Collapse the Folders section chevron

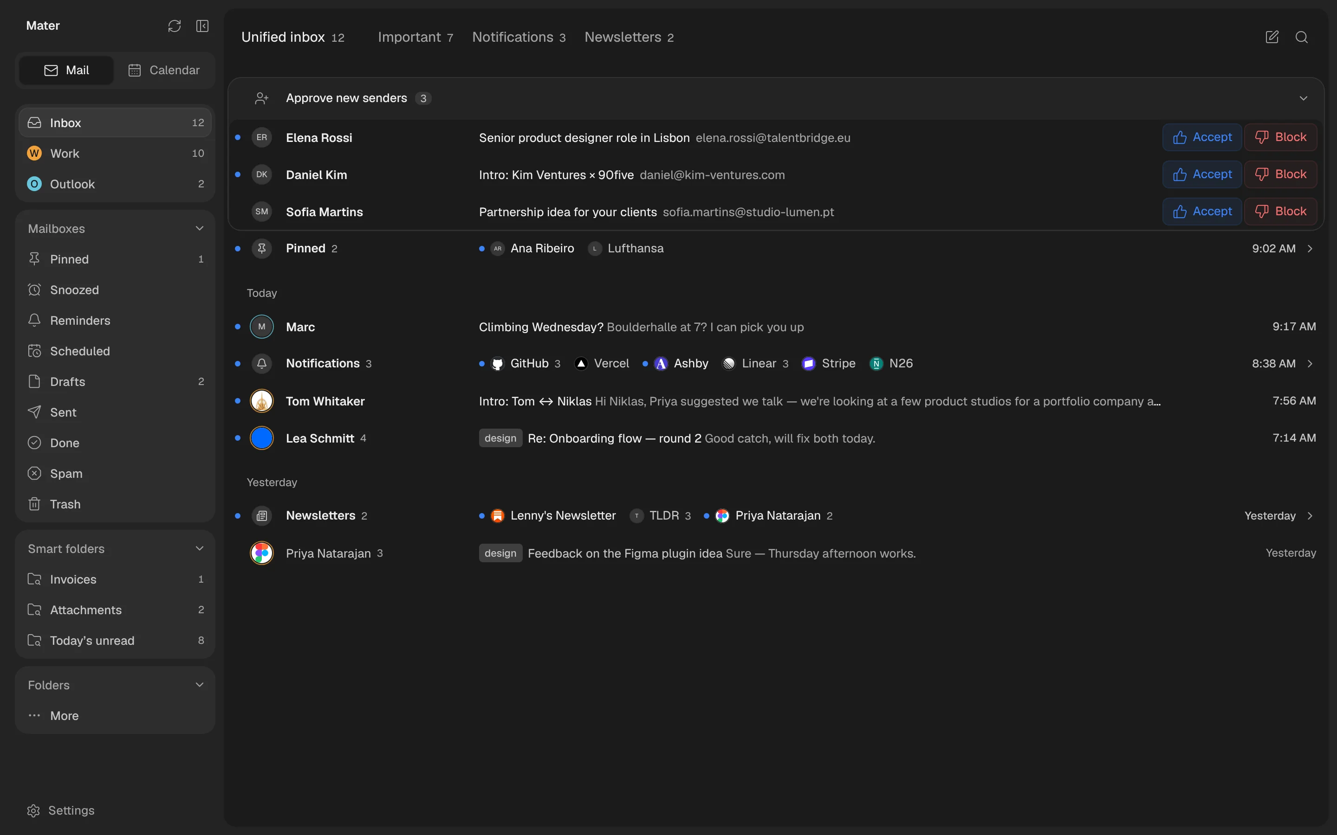point(200,685)
